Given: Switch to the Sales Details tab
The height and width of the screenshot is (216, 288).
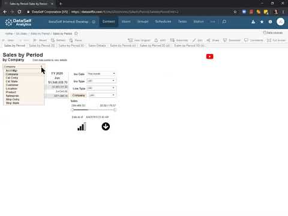Looking at the screenshot, I should (x=97, y=46).
